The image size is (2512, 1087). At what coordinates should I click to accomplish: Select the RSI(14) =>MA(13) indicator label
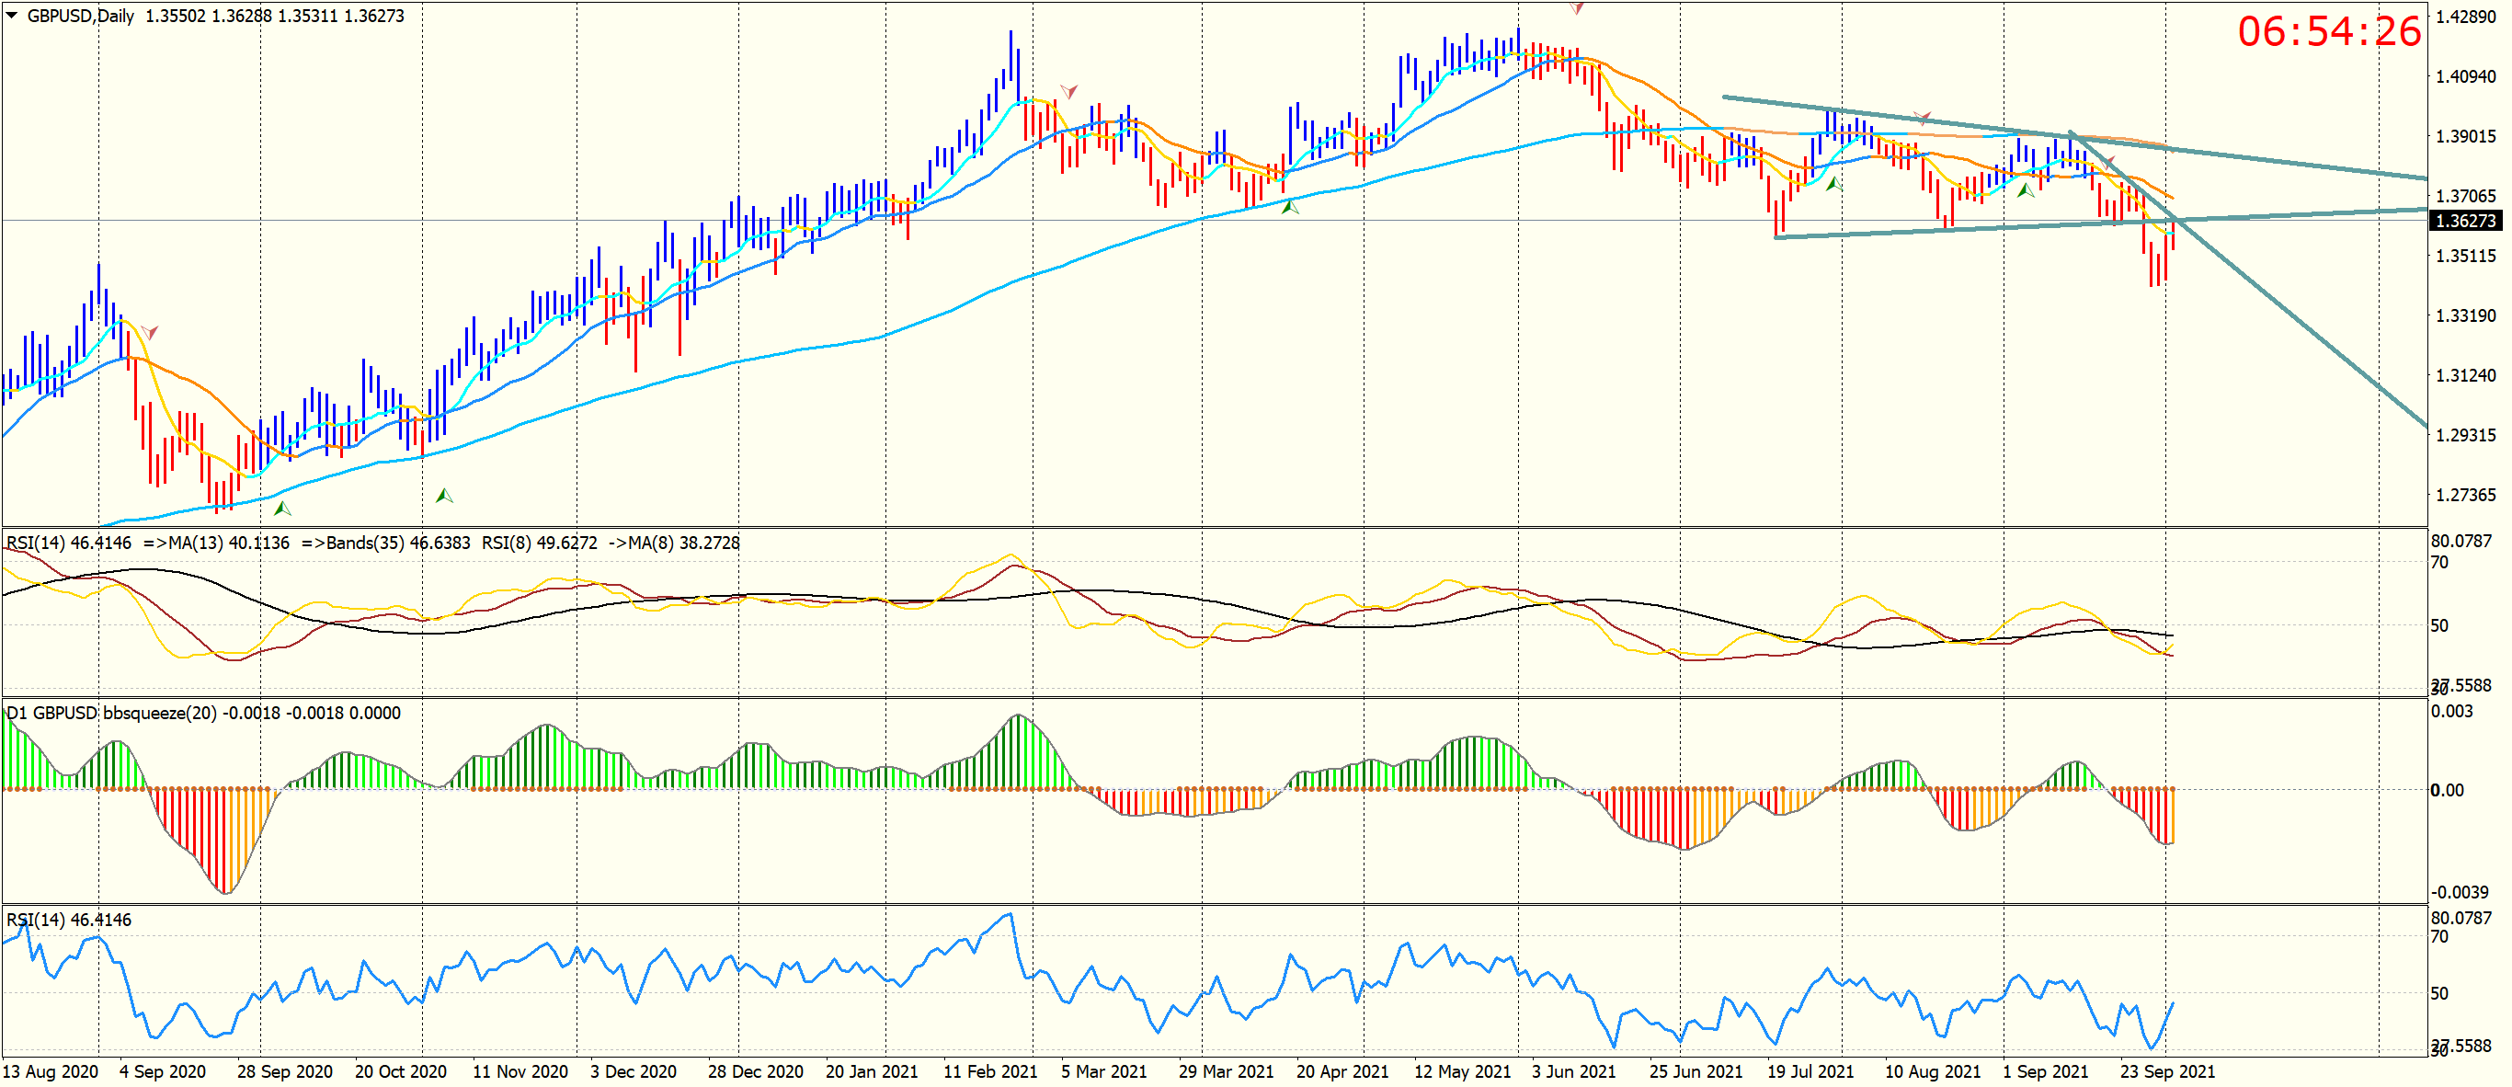146,542
